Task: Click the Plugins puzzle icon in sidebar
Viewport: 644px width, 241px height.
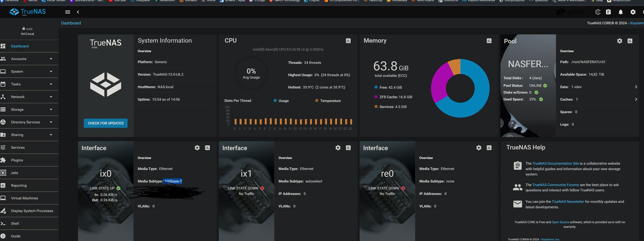Action: click(x=3, y=160)
